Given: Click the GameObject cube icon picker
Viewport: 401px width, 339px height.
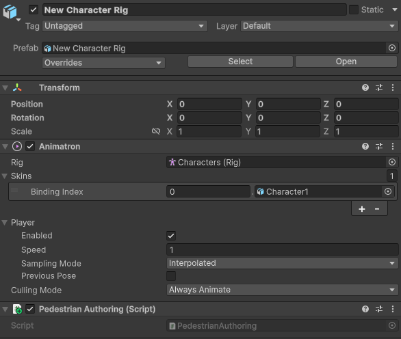Looking at the screenshot, I should point(10,12).
